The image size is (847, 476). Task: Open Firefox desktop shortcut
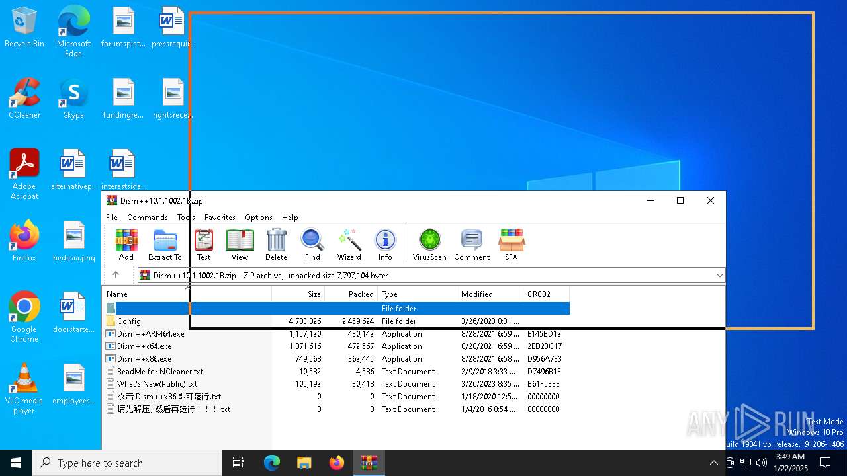[x=24, y=241]
